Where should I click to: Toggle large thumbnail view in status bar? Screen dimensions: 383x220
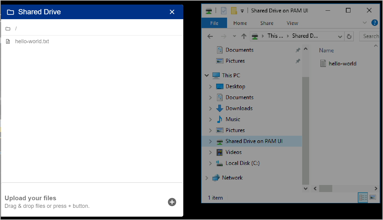(373, 197)
